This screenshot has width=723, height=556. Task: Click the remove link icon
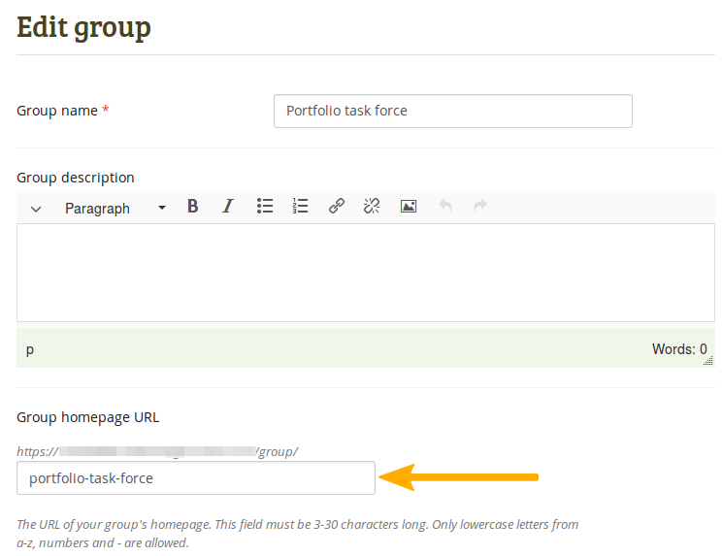pyautogui.click(x=372, y=207)
